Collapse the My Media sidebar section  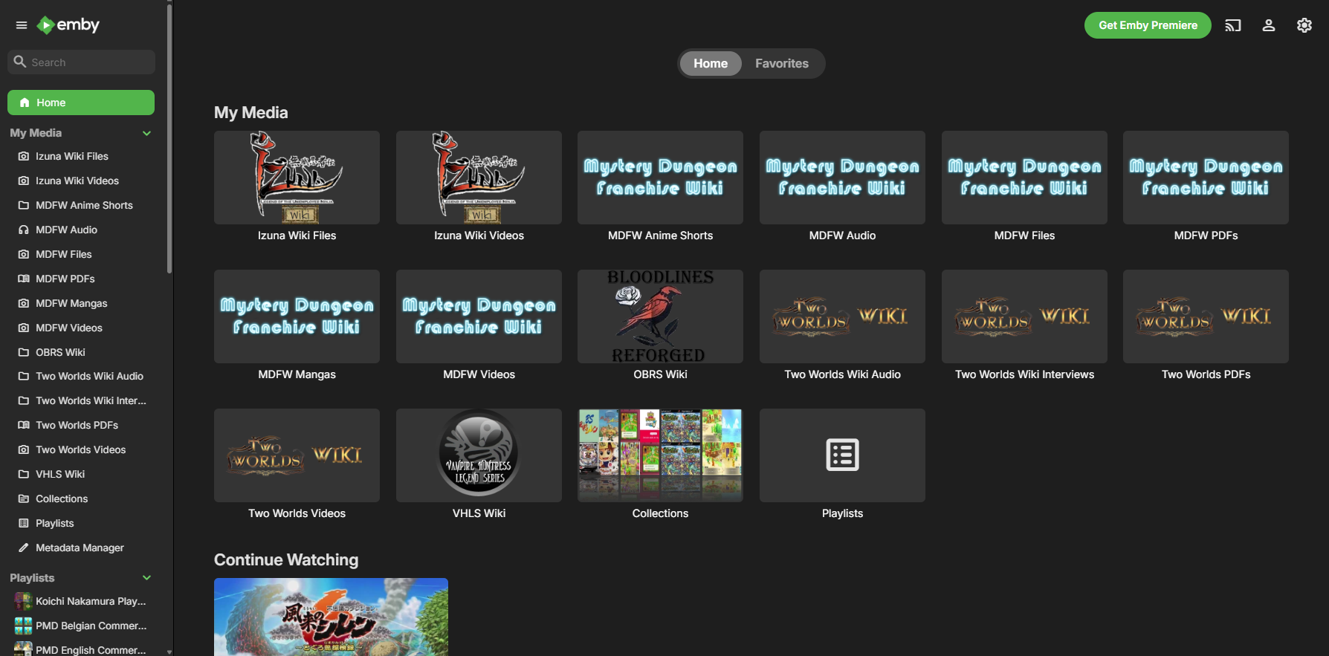pyautogui.click(x=146, y=133)
